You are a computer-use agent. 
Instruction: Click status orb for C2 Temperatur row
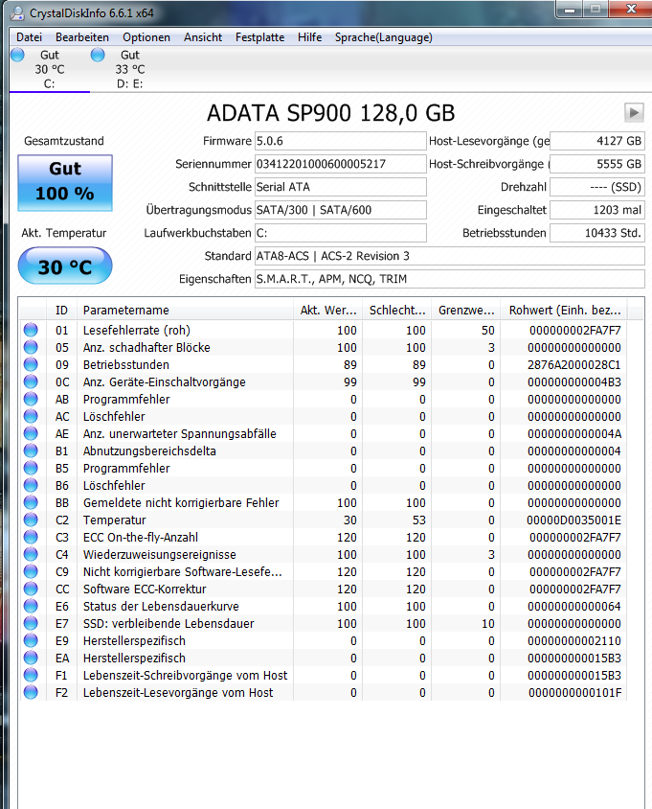click(31, 520)
